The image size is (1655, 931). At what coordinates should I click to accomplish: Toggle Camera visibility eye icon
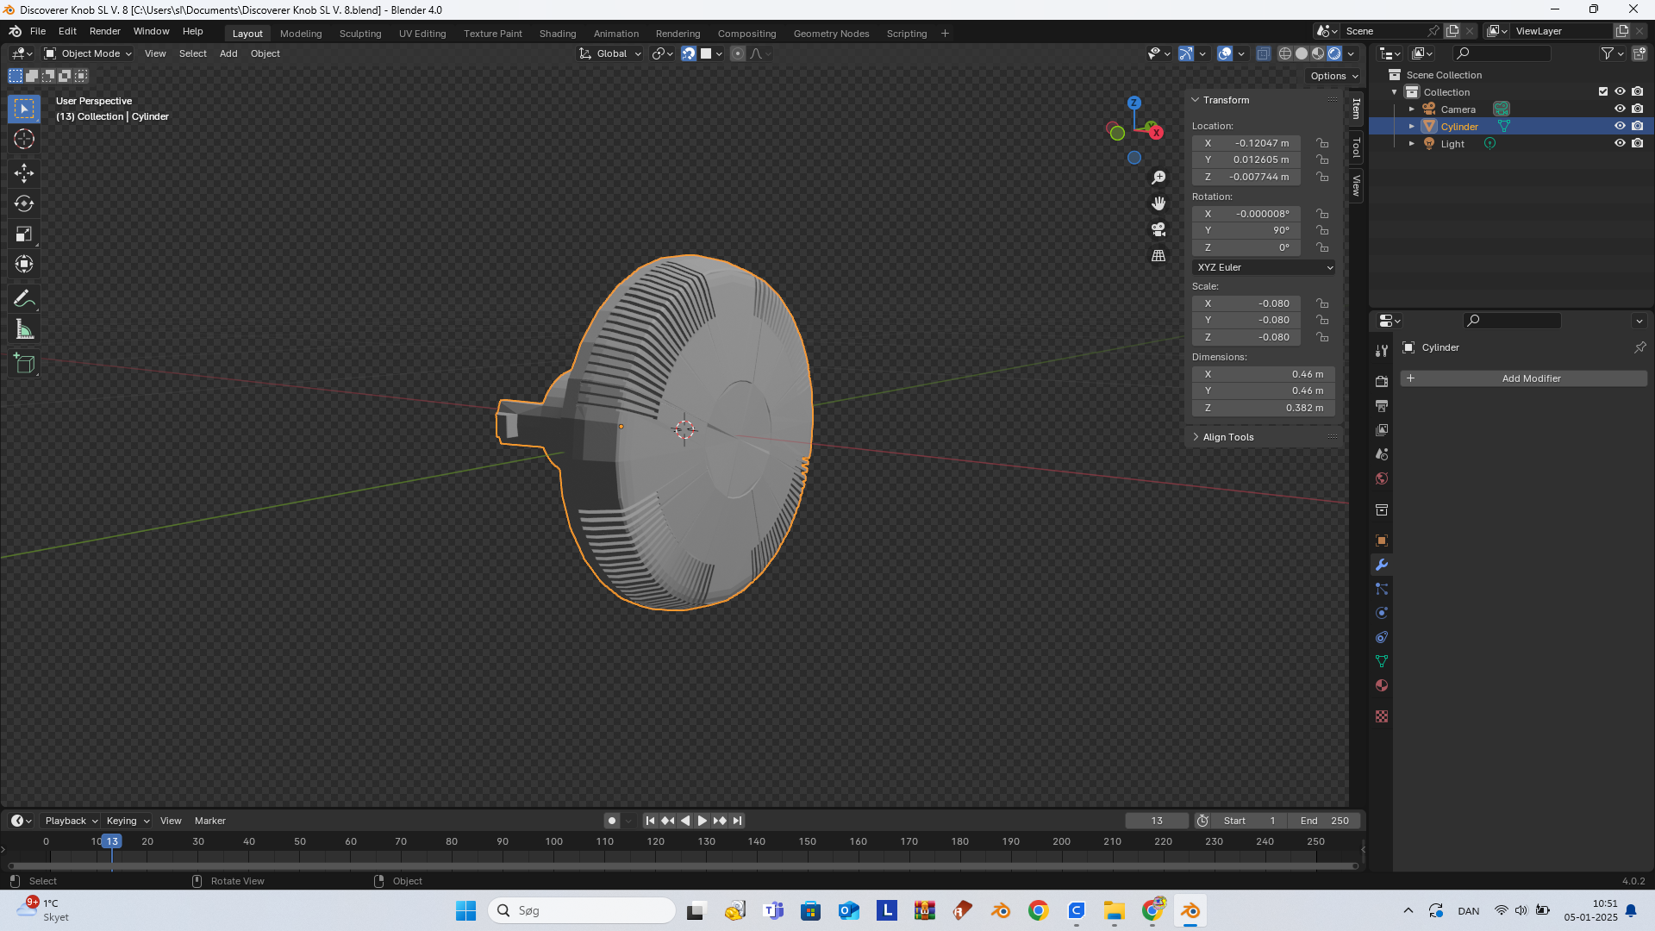tap(1620, 109)
